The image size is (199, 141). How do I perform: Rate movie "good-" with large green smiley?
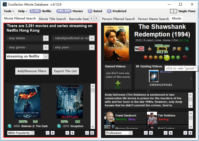167,58
